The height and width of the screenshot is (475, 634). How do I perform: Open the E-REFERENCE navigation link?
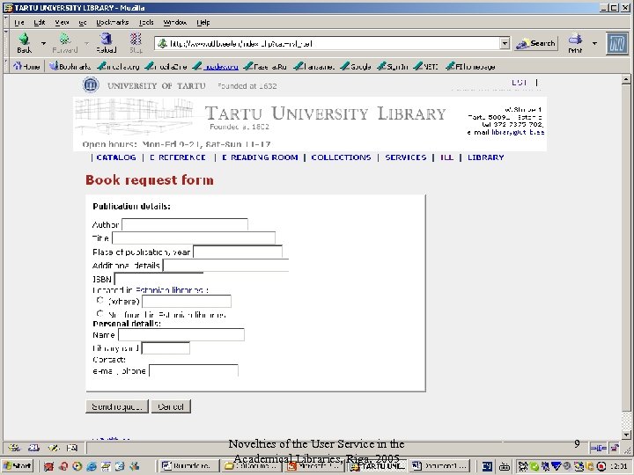coord(178,157)
